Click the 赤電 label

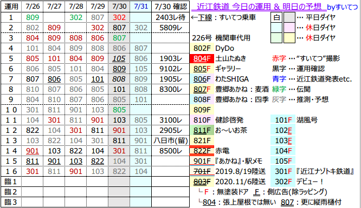point(222,151)
